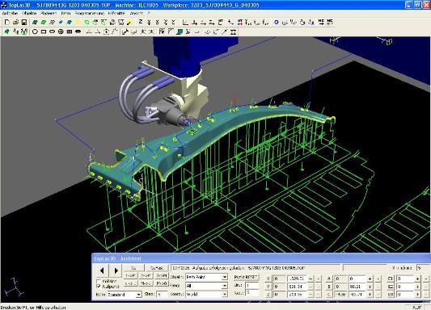431x310 pixels.
Task: Click the plus button in row A
Action: 370,279
